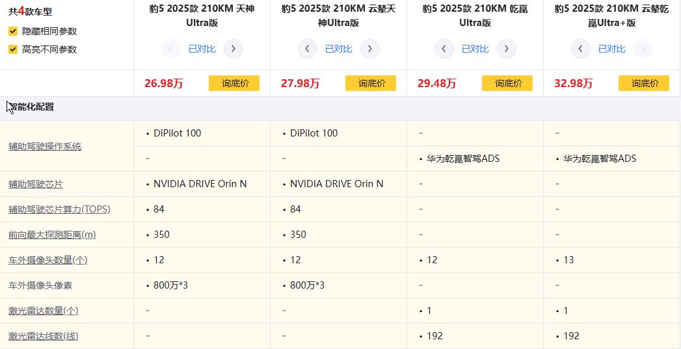Viewport: 681px width, 349px height.
Task: Click 350 value in 云辇天神Ultra版 column
Action: point(298,235)
